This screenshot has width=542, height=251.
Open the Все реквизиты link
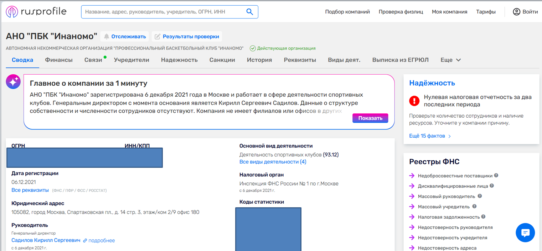30,190
